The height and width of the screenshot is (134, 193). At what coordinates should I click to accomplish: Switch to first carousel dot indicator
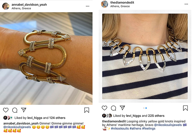144,108
